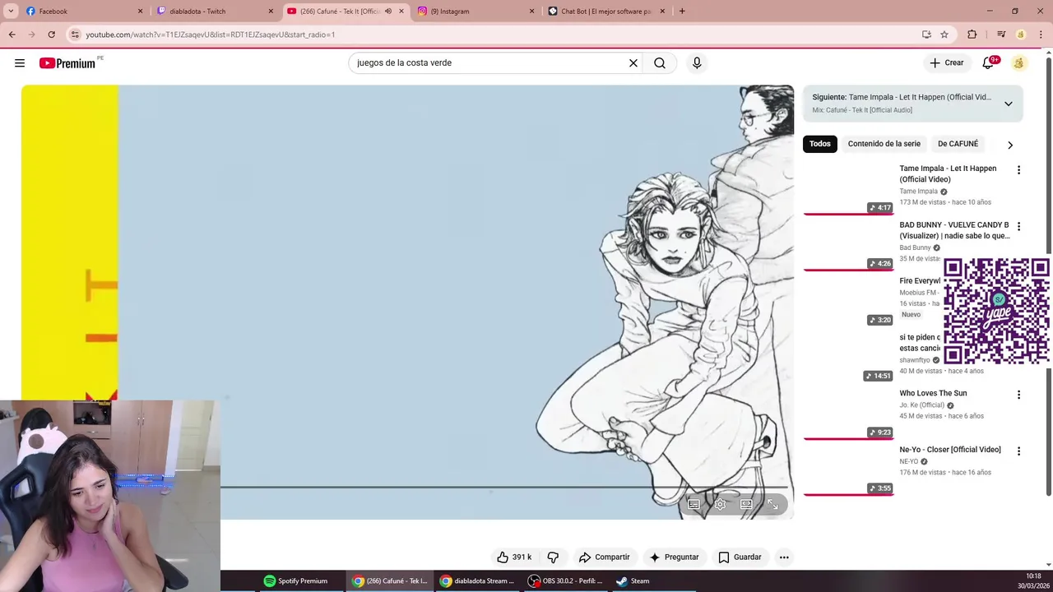Viewport: 1053px width, 592px height.
Task: Open Spotify Premium from the taskbar
Action: coord(295,581)
